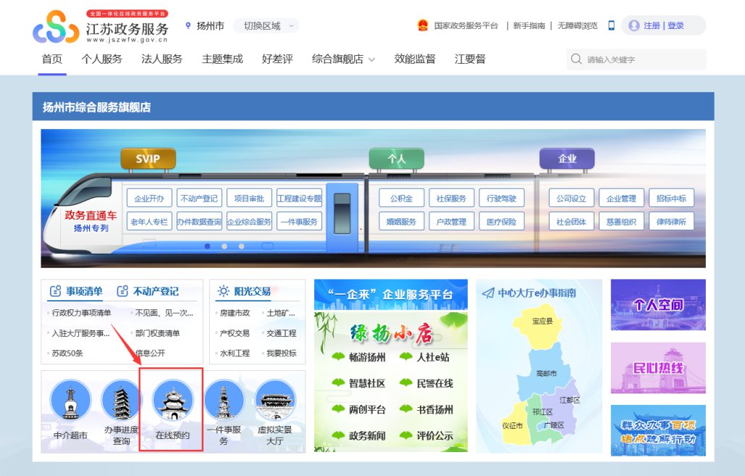Click the 企业开办 button

pyautogui.click(x=150, y=199)
